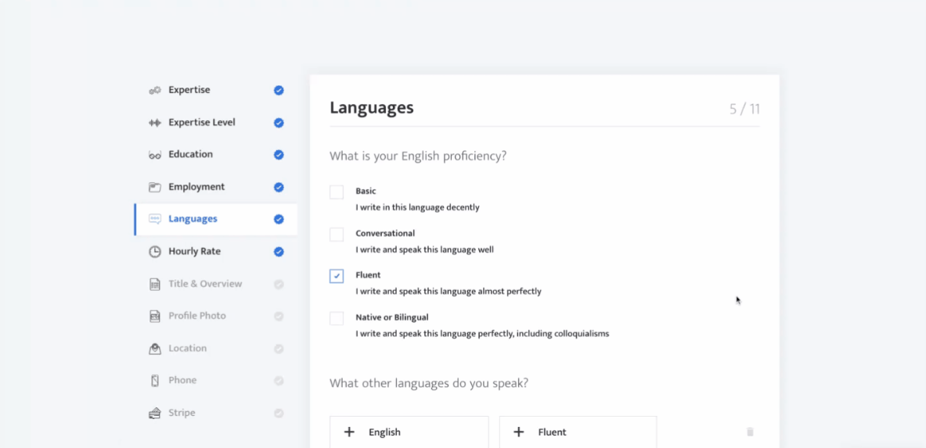Click the Languages speech bubble icon
This screenshot has width=926, height=448.
[x=155, y=219]
